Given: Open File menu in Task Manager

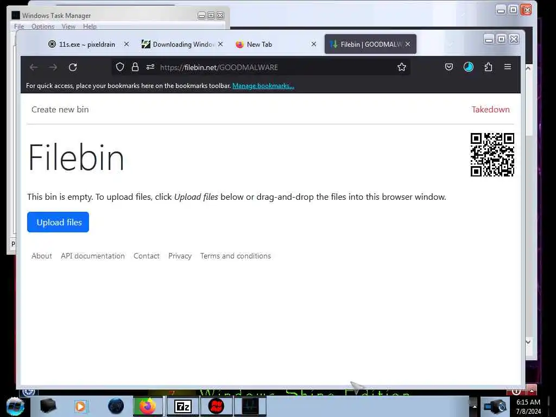Looking at the screenshot, I should click(x=19, y=27).
